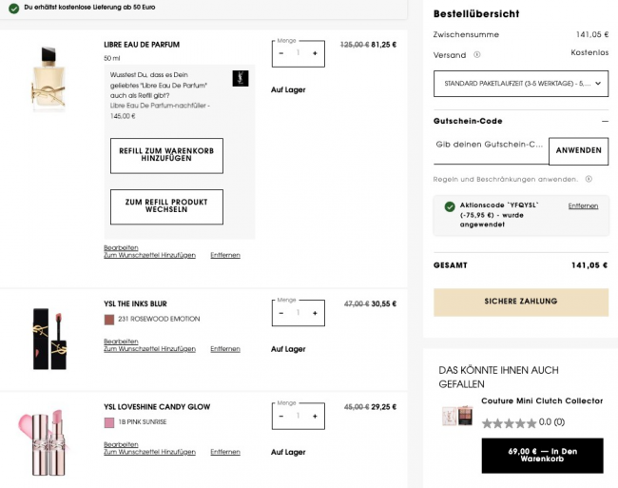Click the plus icon for Libre Eau De Parfum quantity
618x488 pixels.
[x=314, y=53]
